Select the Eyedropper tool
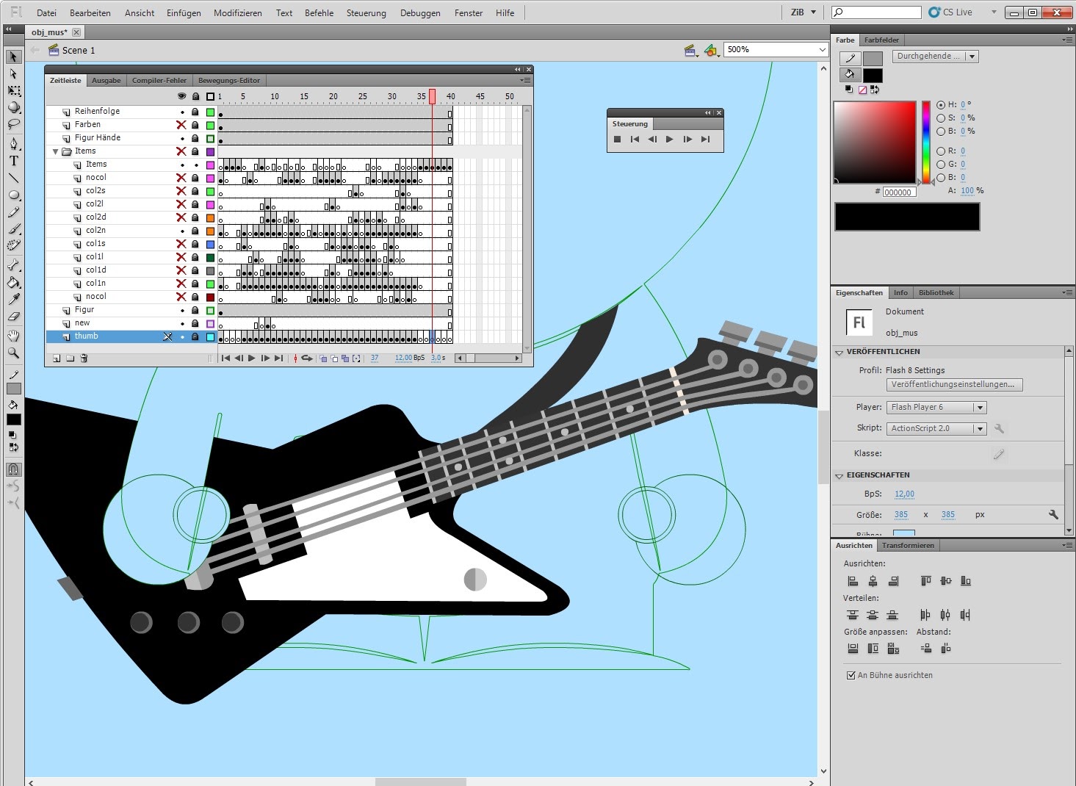 (x=13, y=300)
